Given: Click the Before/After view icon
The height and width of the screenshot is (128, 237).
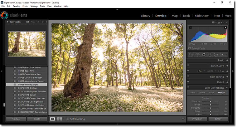Looking at the screenshot, I should point(59,119).
